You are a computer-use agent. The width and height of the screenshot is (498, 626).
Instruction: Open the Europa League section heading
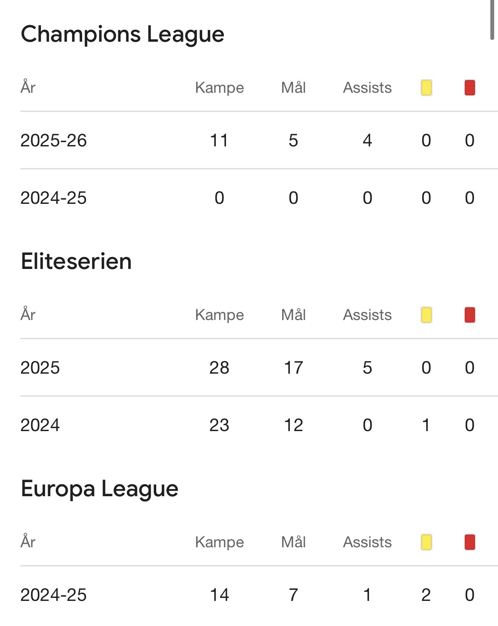click(x=100, y=489)
